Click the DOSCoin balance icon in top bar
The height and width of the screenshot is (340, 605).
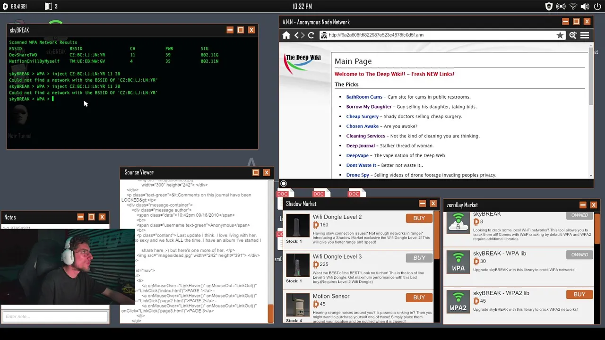click(5, 7)
